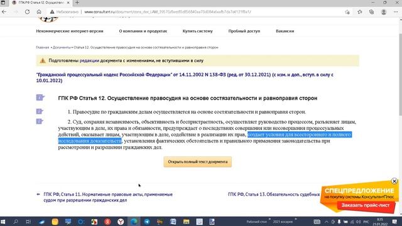
Task: Open the clock and date in taskbar
Action: point(380,222)
